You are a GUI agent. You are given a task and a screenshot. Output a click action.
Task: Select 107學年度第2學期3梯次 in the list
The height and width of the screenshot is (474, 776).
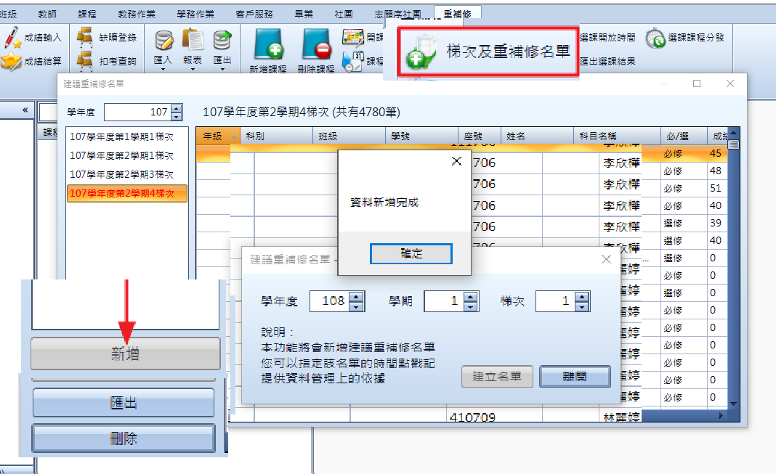tap(122, 174)
